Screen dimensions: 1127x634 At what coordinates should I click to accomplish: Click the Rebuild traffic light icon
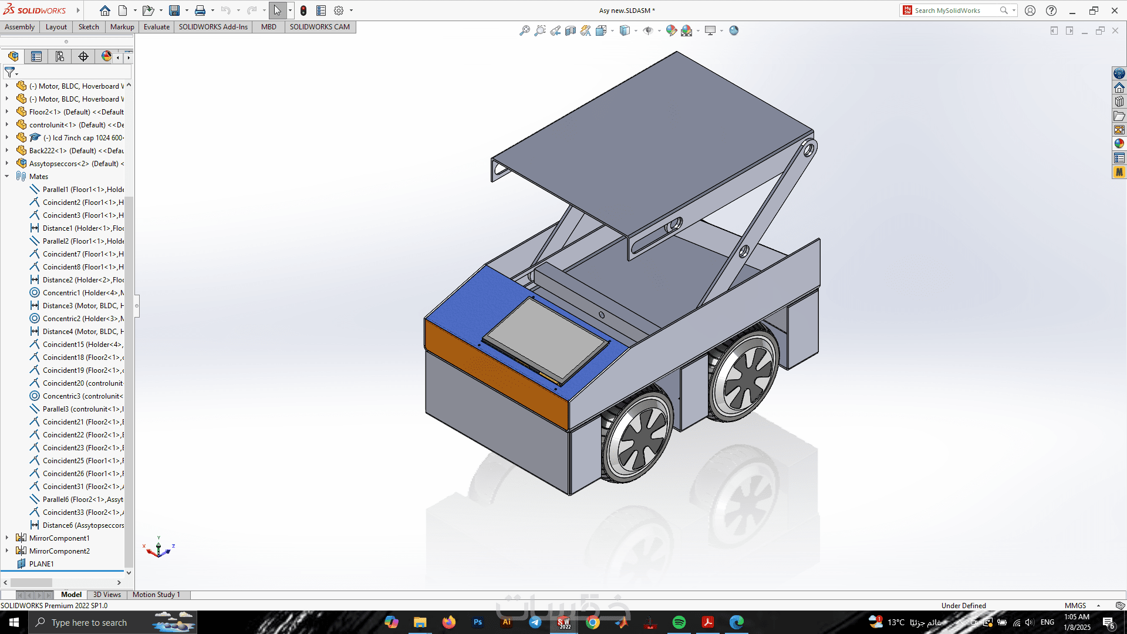click(303, 11)
